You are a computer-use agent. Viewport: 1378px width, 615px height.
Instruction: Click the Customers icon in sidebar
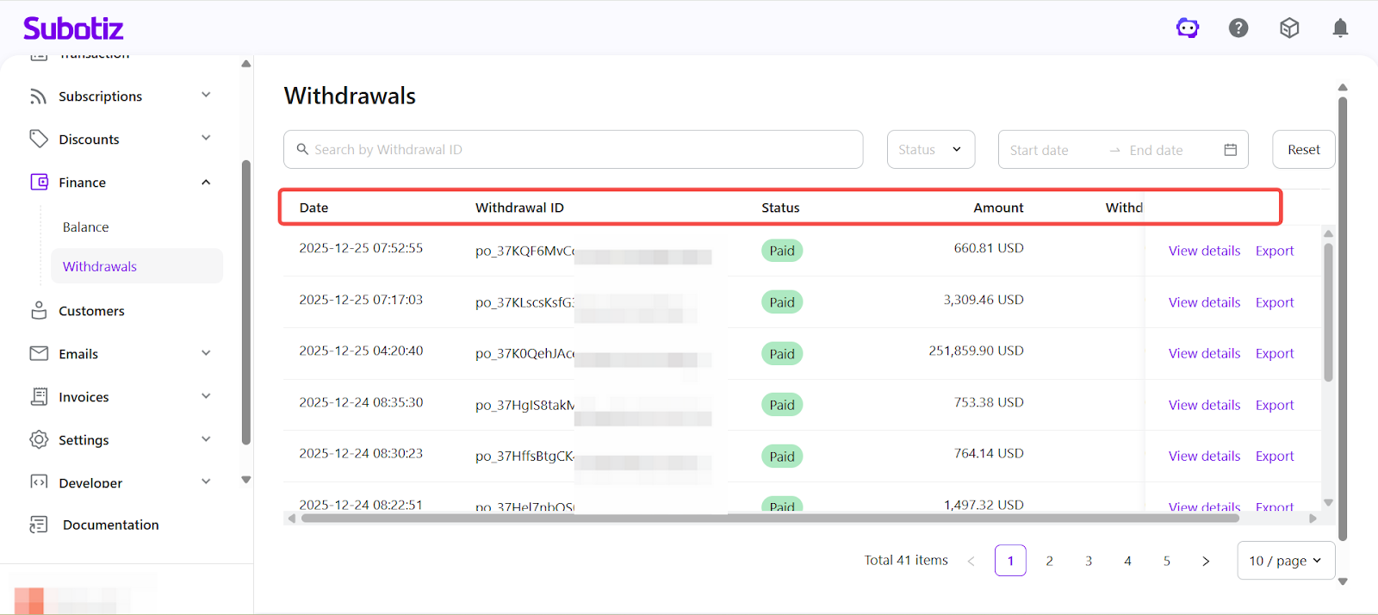pos(39,311)
